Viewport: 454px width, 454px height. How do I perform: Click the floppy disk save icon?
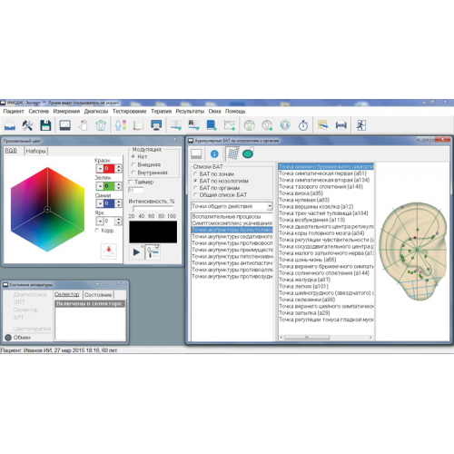click(x=45, y=125)
